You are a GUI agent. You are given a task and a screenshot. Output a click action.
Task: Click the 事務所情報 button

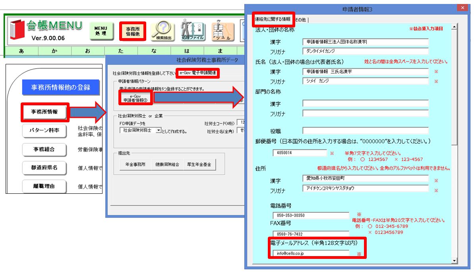[45, 112]
